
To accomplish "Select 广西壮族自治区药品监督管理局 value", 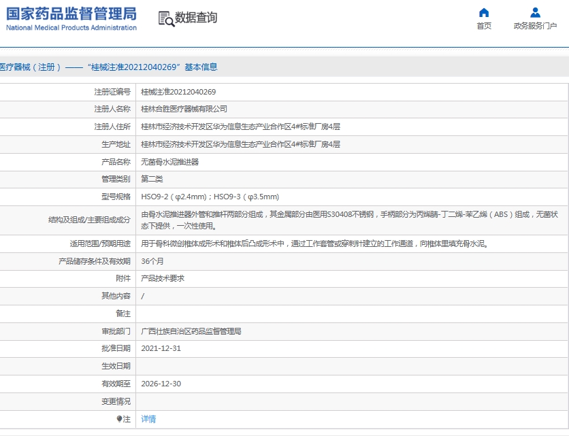I will (191, 331).
